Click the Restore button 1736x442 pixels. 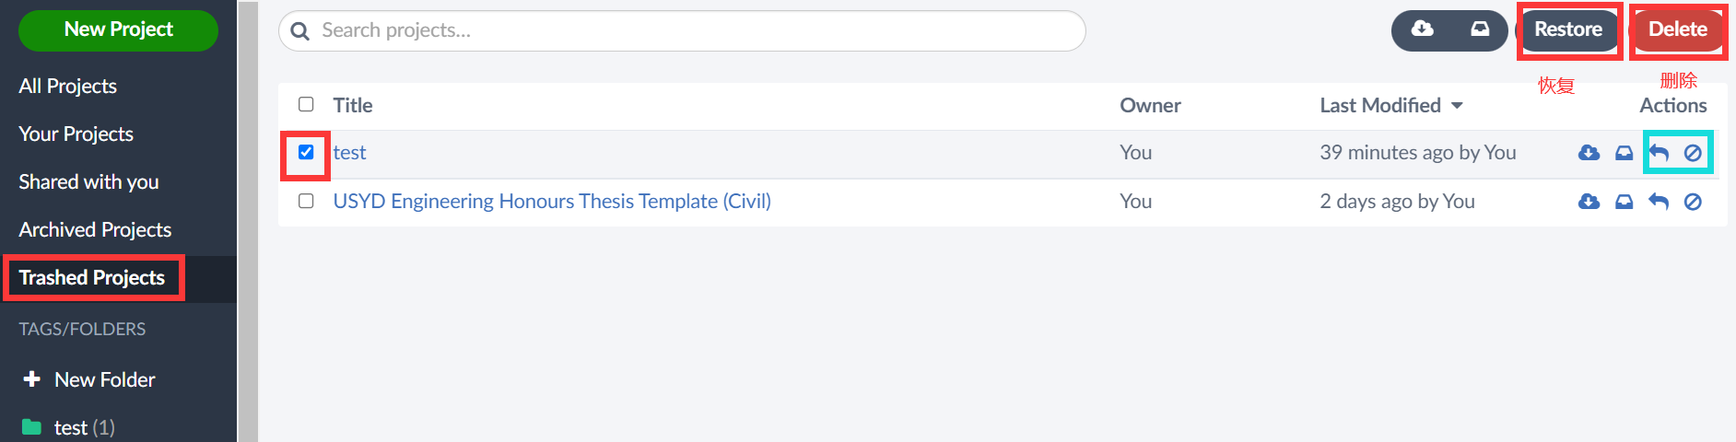[1568, 29]
